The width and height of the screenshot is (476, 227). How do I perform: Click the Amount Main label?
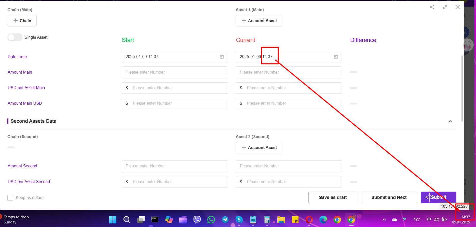20,72
